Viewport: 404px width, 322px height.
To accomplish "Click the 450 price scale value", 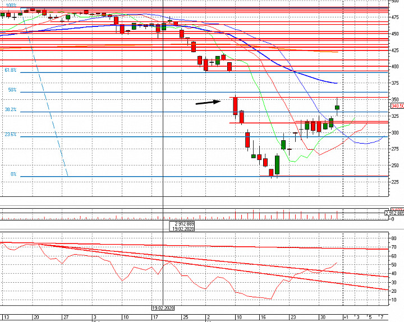I will 394,34.
